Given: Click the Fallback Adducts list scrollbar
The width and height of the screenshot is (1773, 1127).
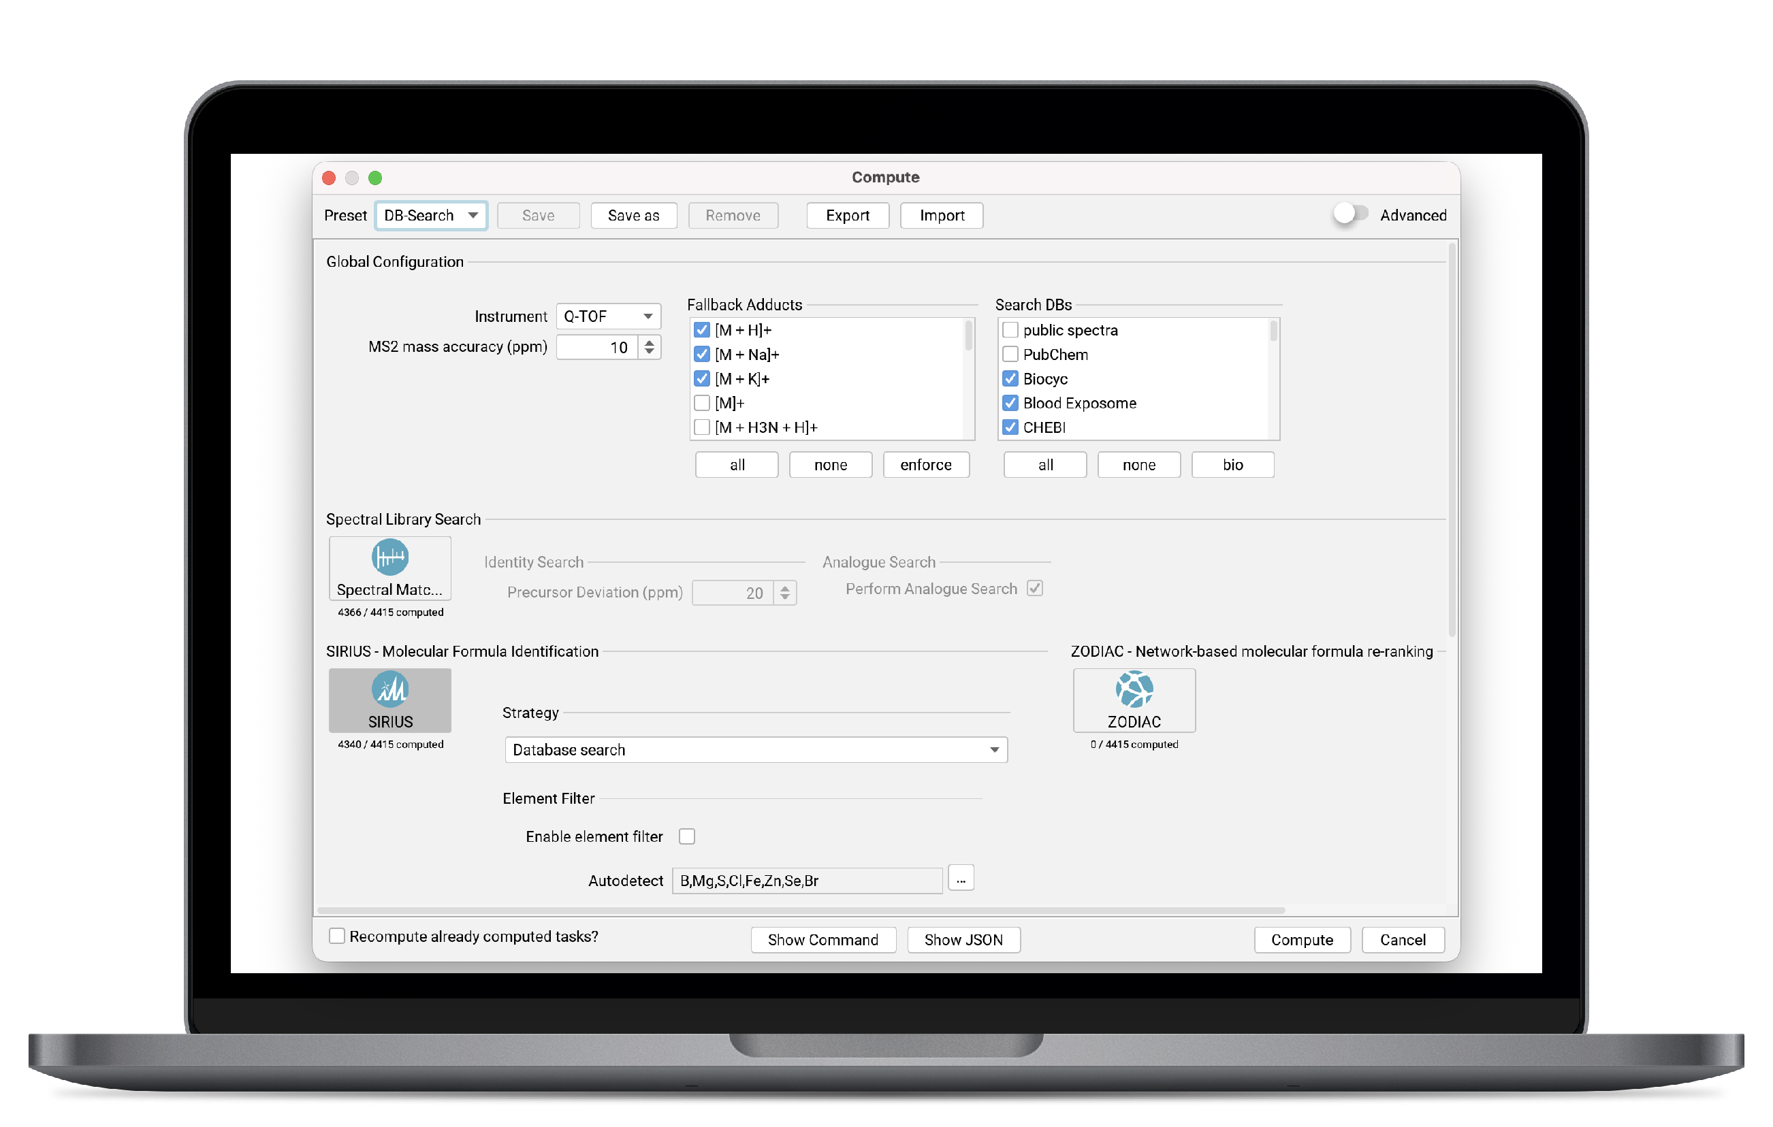Looking at the screenshot, I should pos(968,336).
